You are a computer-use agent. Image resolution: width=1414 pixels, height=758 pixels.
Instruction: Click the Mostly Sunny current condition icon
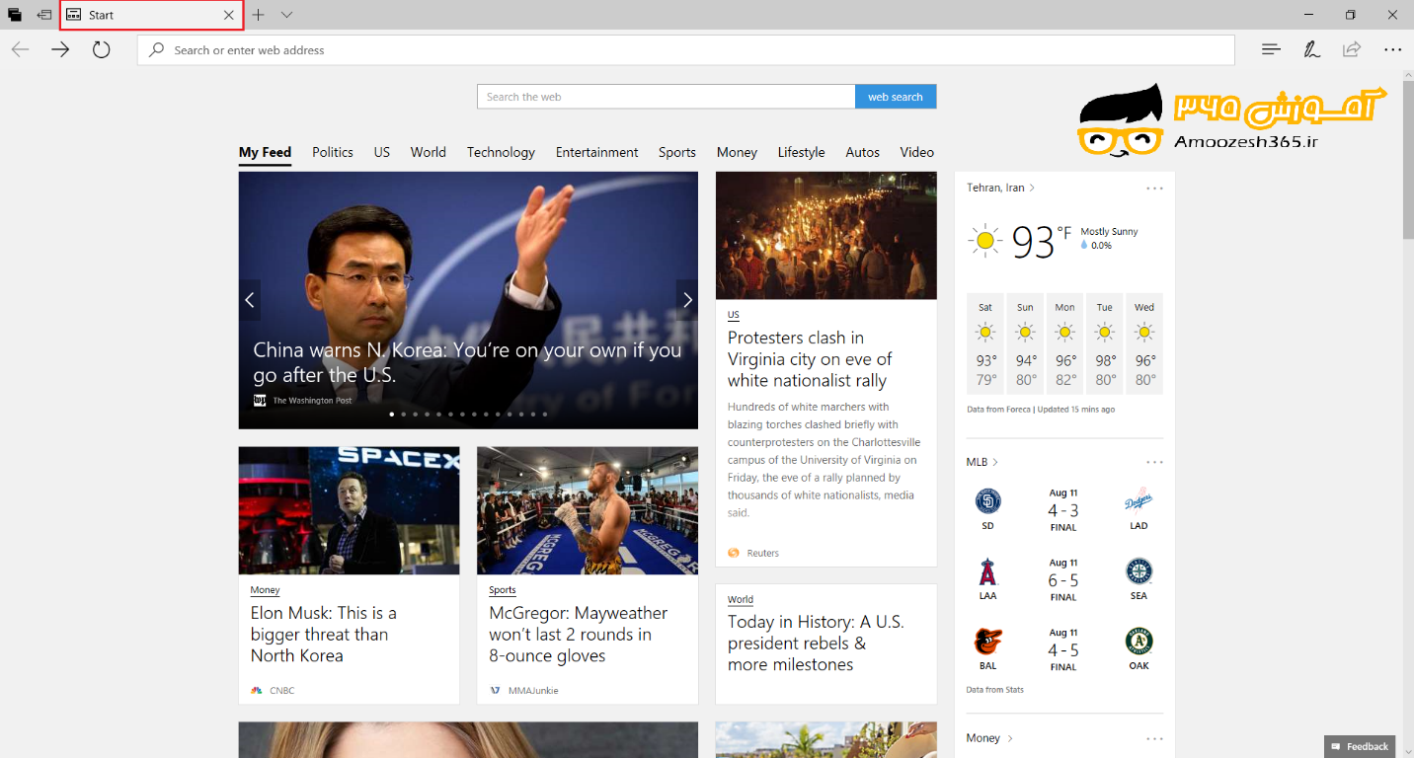[x=984, y=241]
